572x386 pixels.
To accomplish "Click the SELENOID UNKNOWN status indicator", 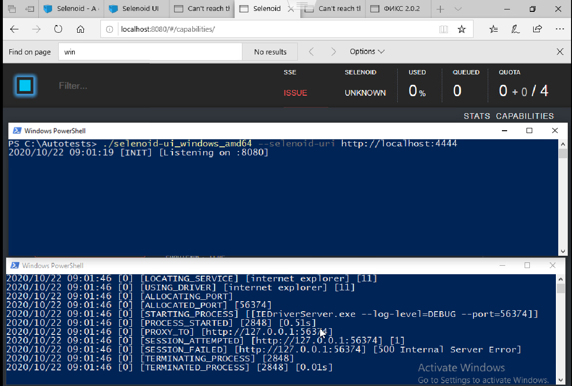I will click(365, 93).
